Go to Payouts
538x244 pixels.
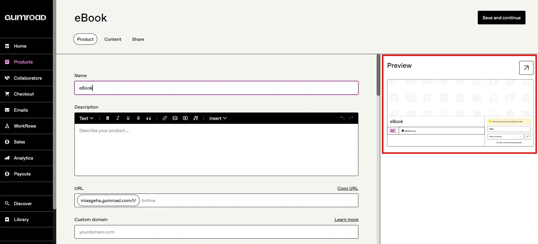(x=26, y=174)
